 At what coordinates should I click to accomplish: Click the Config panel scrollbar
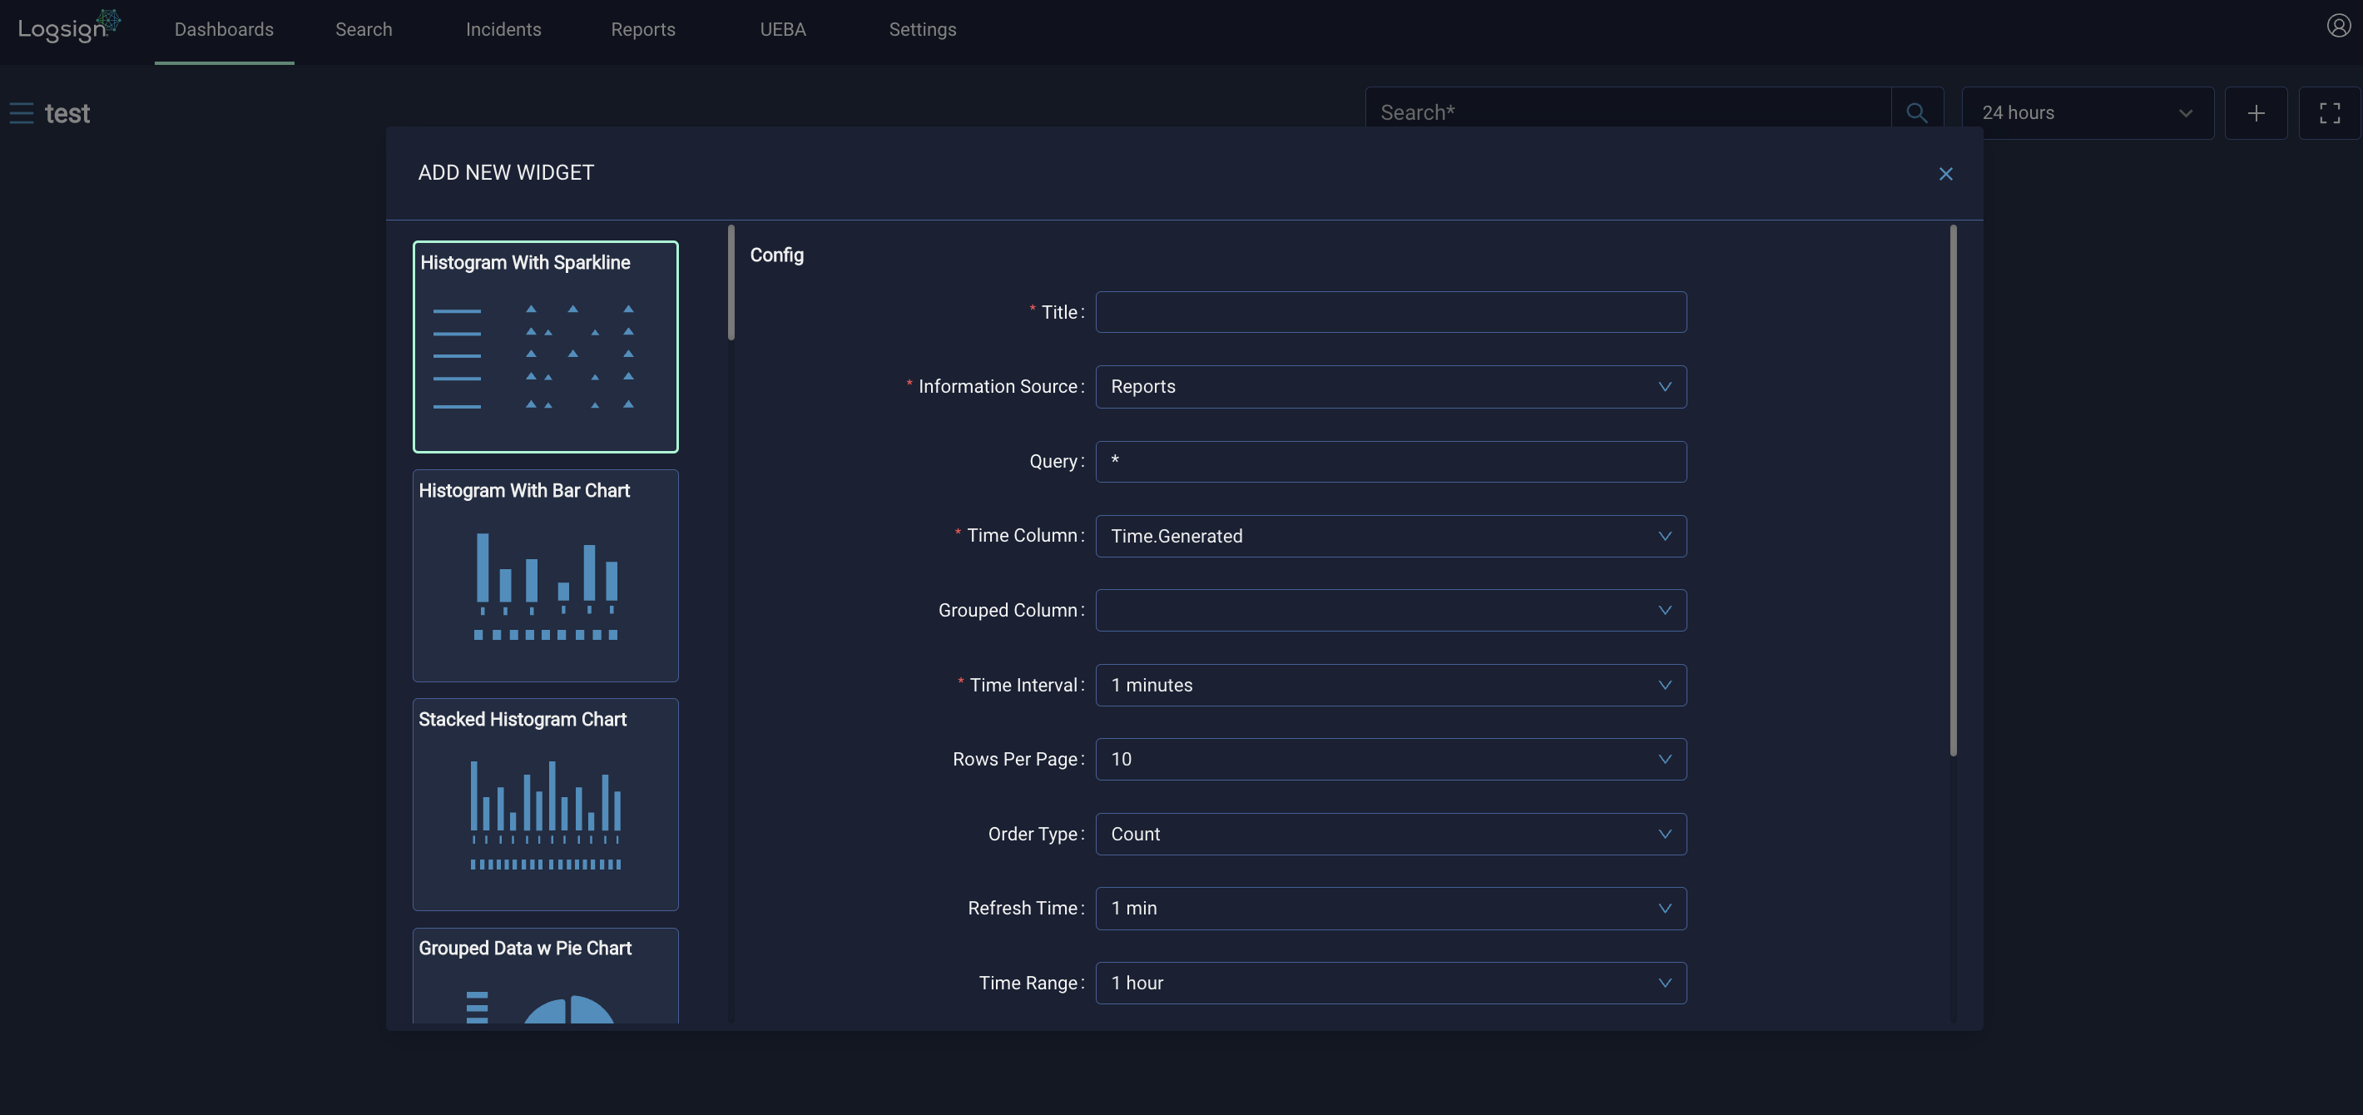point(1953,491)
